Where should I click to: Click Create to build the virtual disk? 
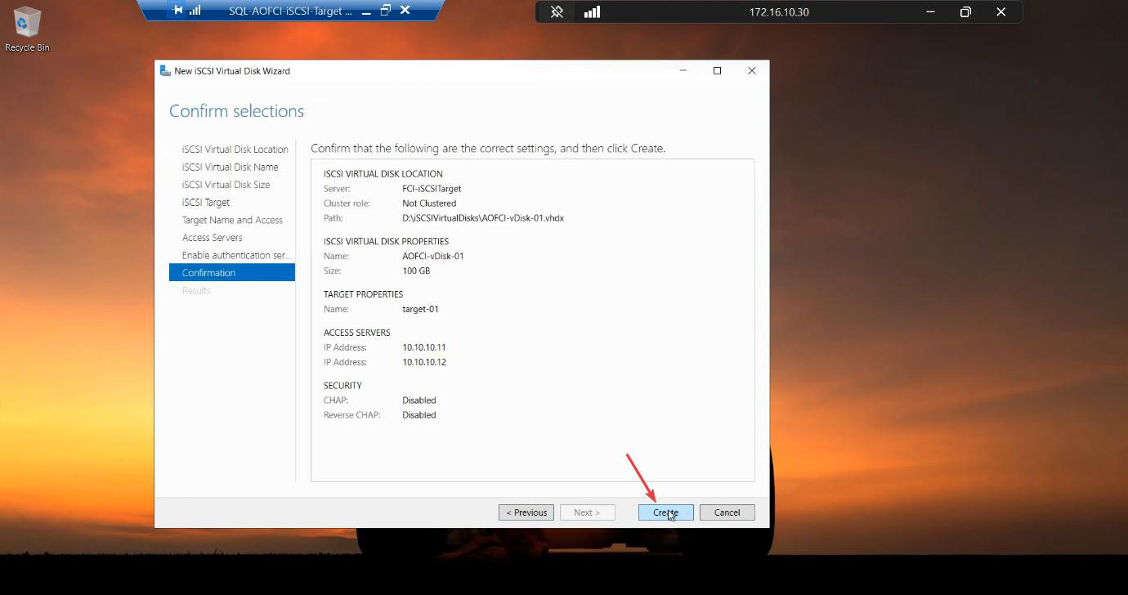coord(666,512)
